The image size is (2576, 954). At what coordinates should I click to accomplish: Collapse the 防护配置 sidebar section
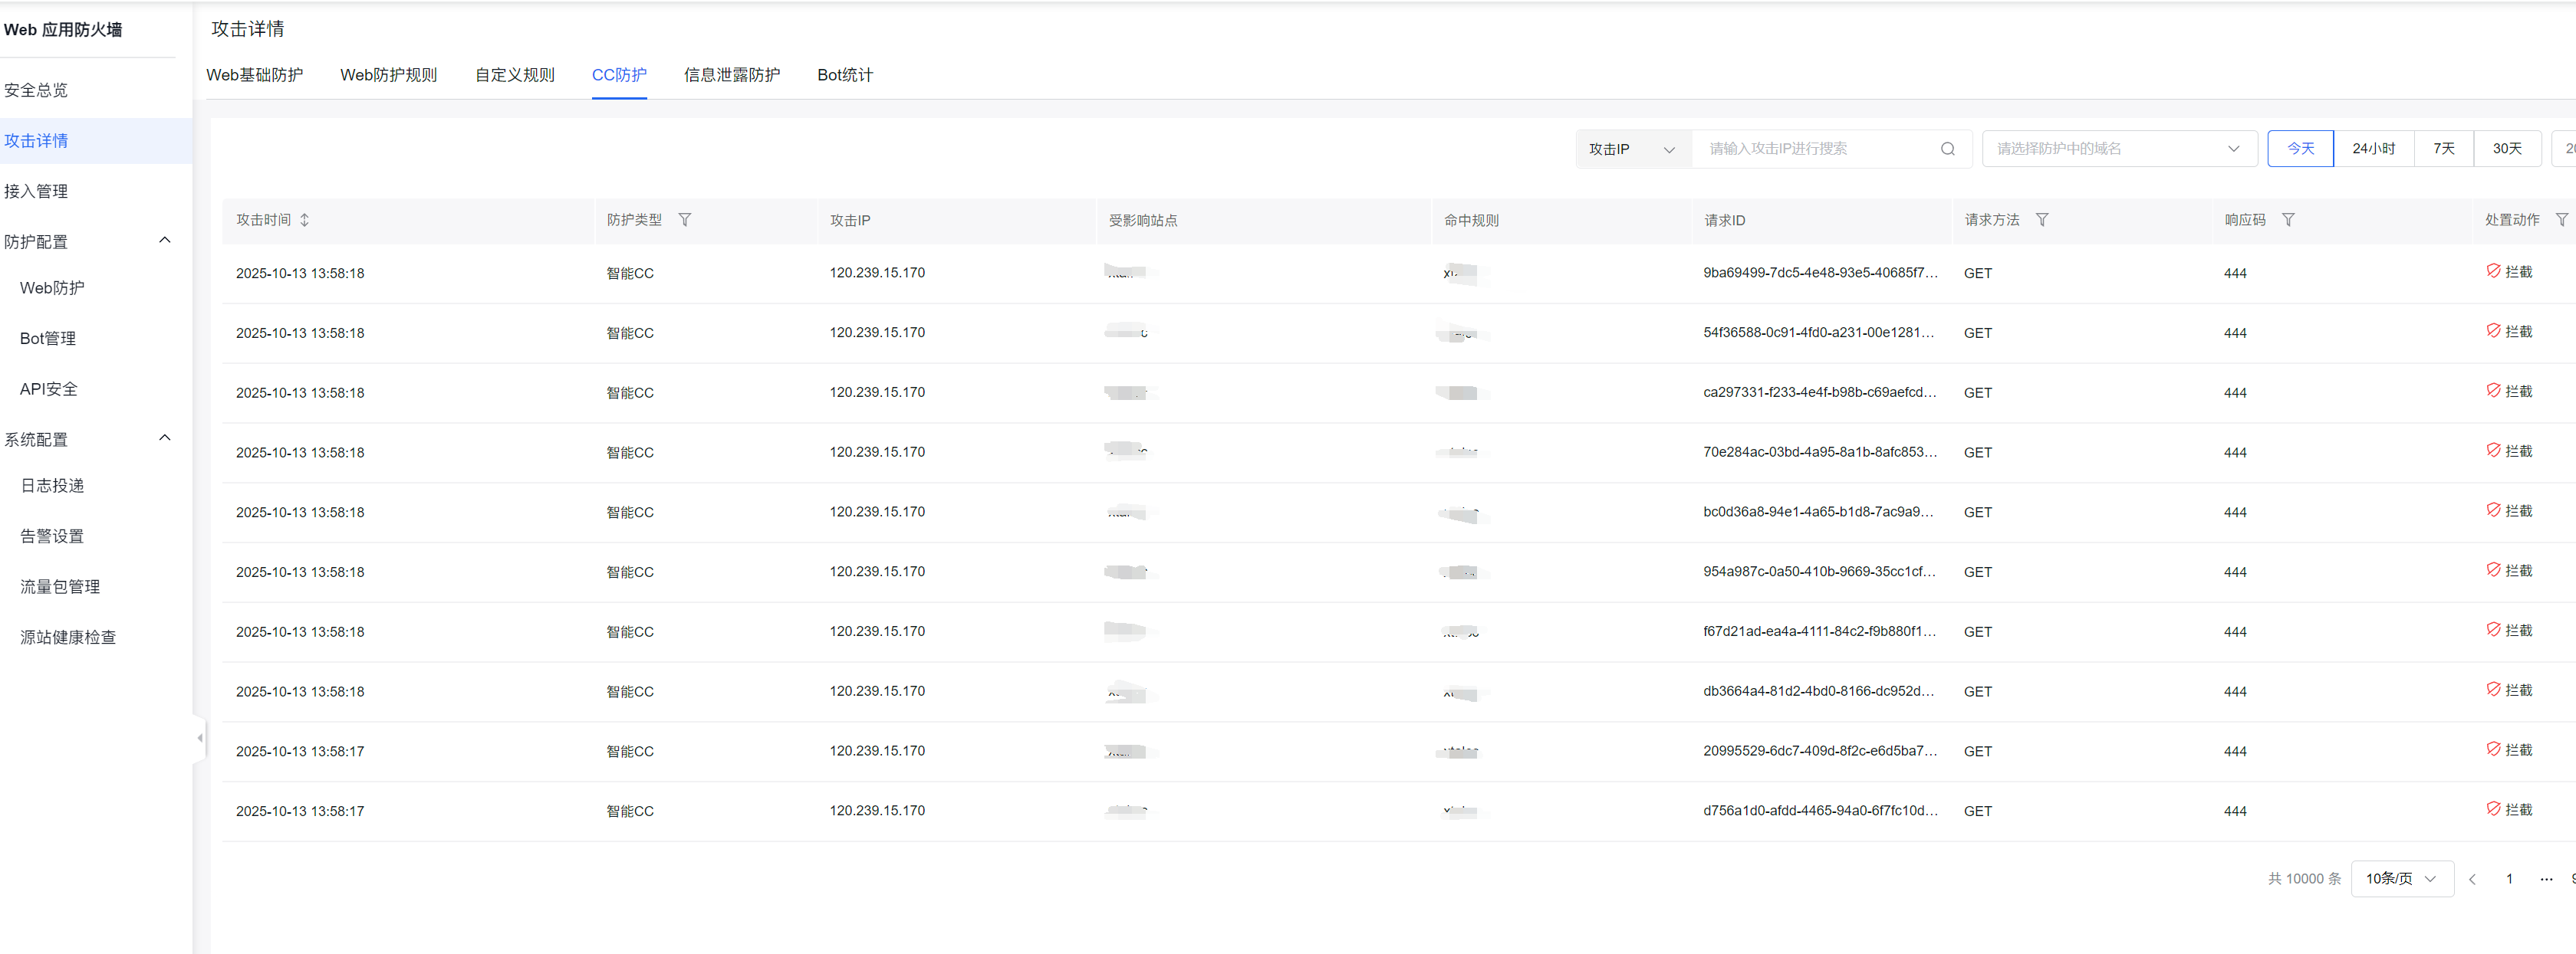pyautogui.click(x=165, y=241)
